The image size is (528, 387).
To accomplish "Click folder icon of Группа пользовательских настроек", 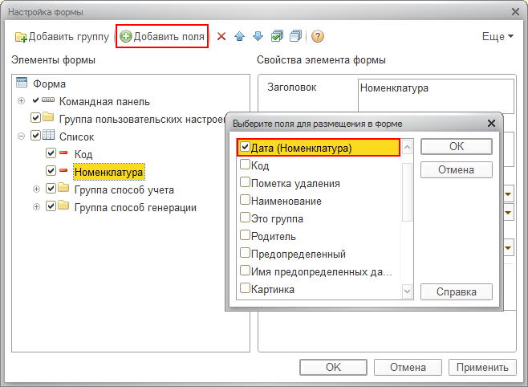I will [x=48, y=117].
